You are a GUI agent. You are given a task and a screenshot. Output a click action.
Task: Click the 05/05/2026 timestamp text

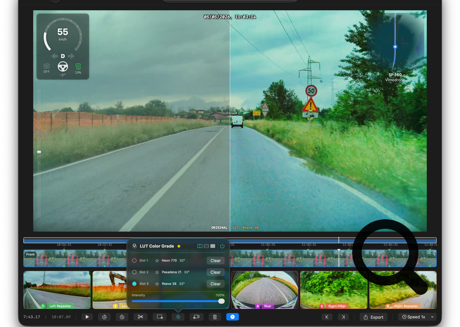(230, 17)
